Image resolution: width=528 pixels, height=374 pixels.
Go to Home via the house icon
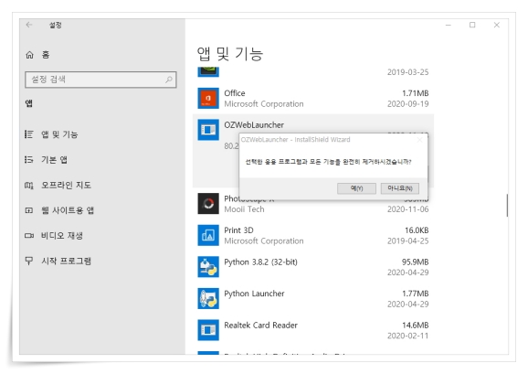coord(29,55)
